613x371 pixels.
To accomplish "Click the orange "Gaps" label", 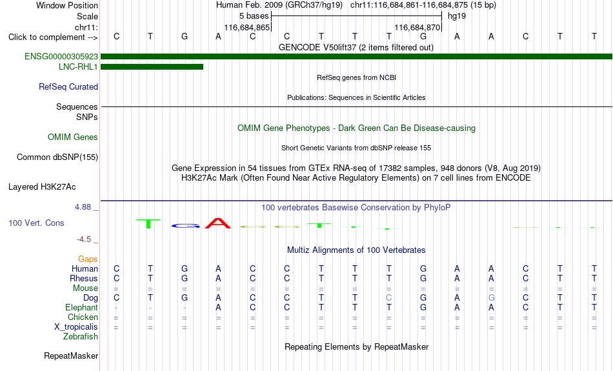I will [x=88, y=259].
